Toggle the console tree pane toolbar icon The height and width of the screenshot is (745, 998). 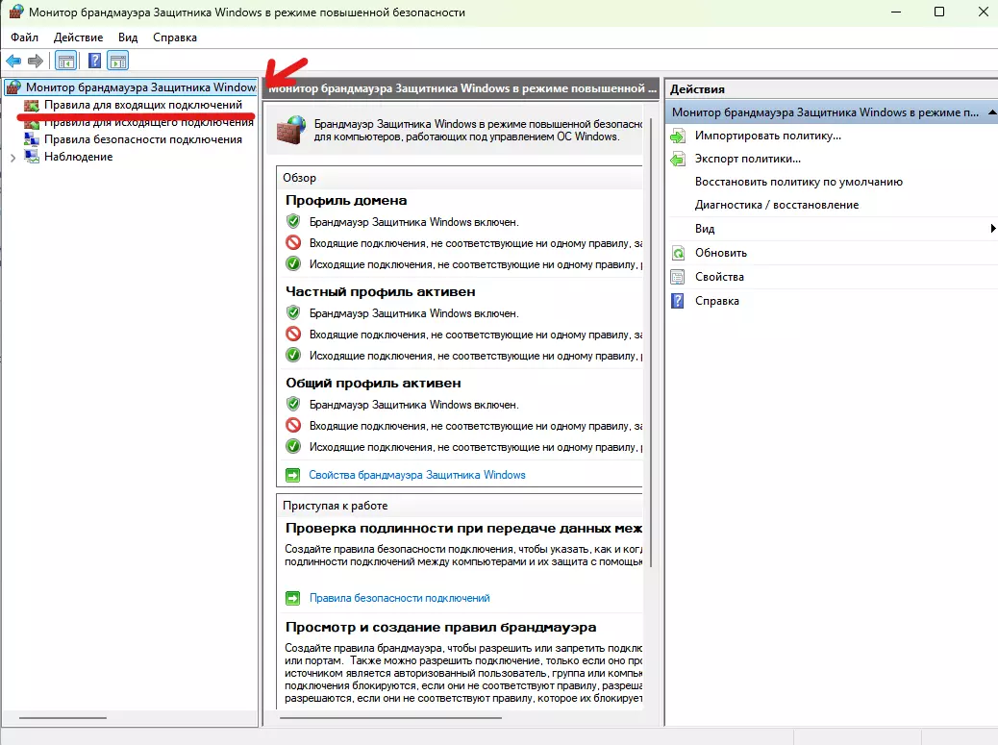click(66, 62)
